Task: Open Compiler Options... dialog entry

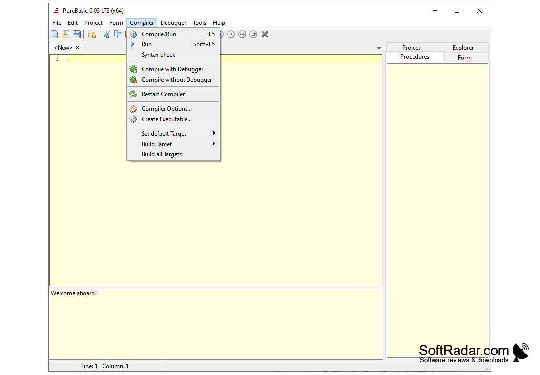Action: (174, 109)
